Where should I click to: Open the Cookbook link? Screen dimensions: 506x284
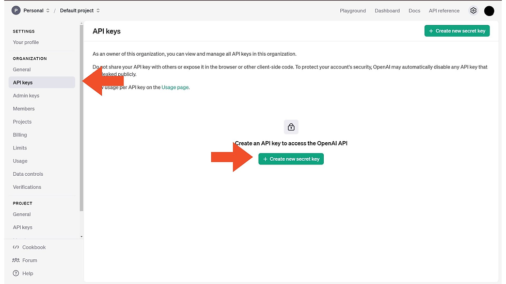(x=34, y=247)
